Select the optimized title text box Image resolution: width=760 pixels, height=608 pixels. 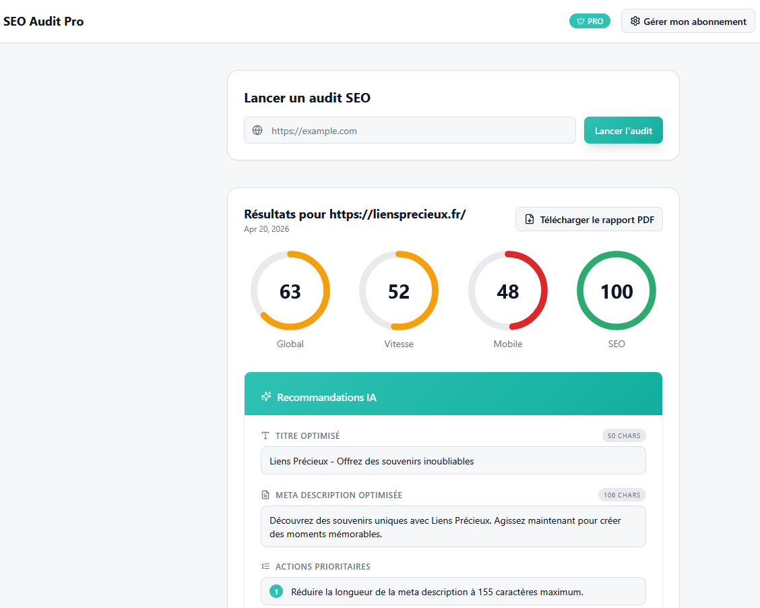[453, 460]
